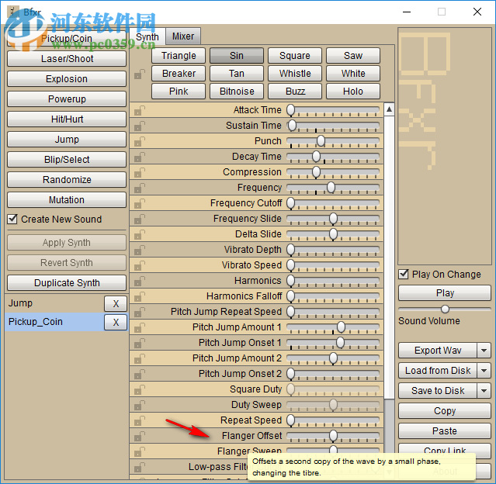This screenshot has height=484, width=496.
Task: Lock the Compression parameter
Action: tap(140, 173)
